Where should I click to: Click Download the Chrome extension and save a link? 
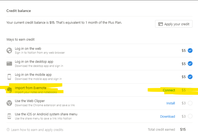coord(45,105)
